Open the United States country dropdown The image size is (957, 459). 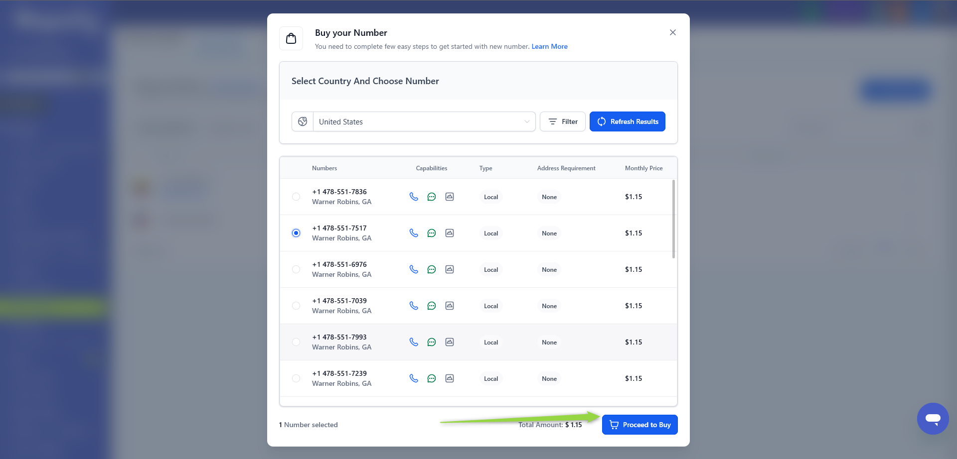click(x=424, y=121)
